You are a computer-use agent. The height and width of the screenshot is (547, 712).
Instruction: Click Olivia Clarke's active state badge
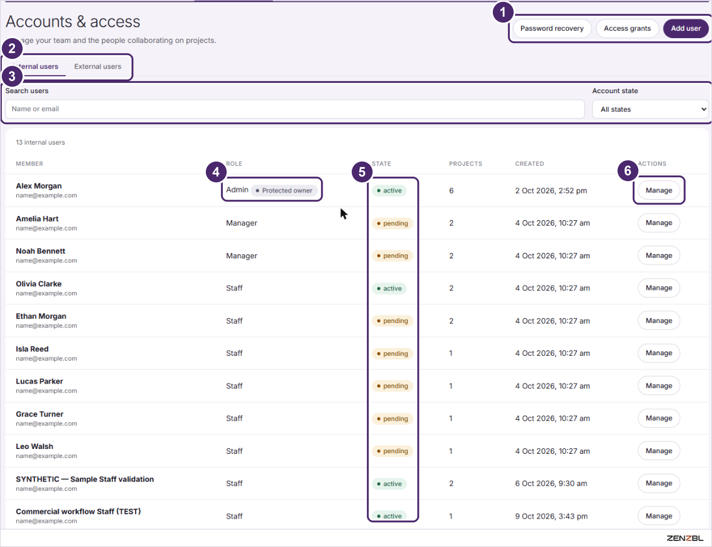point(389,288)
